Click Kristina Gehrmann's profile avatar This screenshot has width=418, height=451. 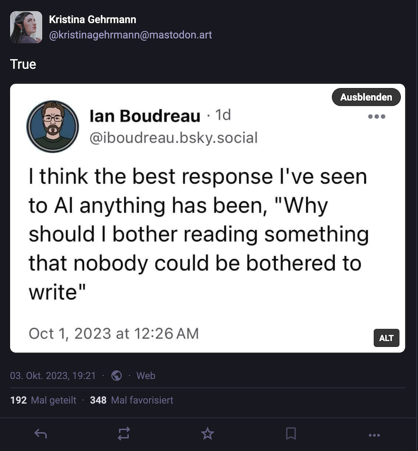(26, 27)
